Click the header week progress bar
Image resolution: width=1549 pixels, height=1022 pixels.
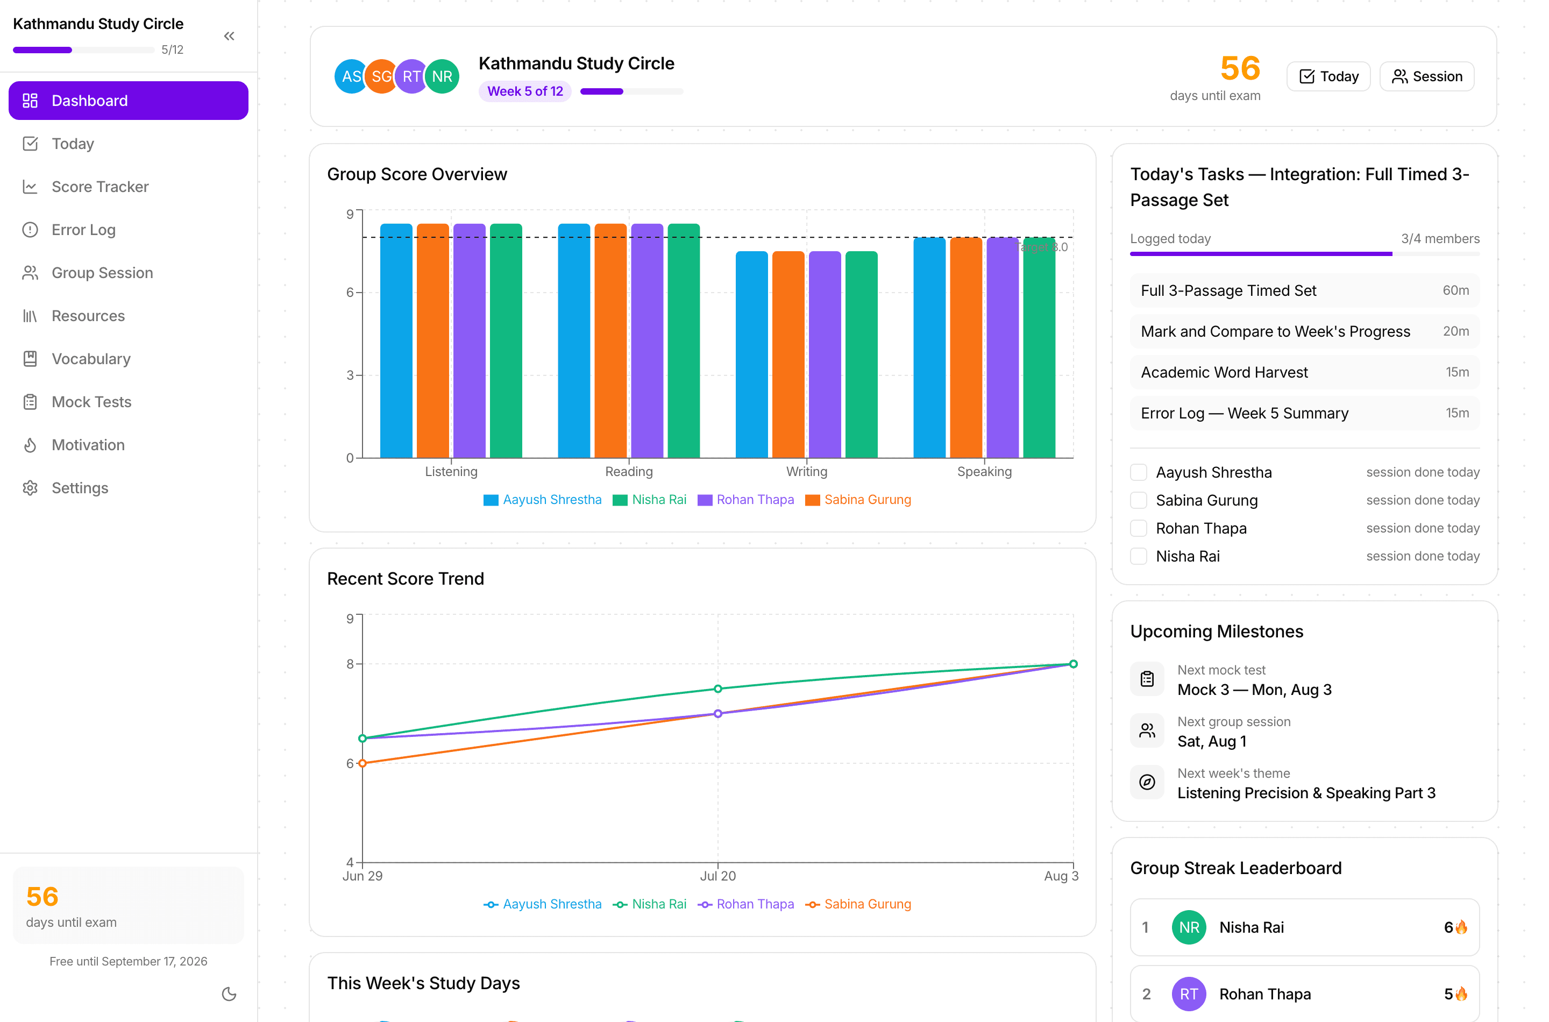pos(631,91)
